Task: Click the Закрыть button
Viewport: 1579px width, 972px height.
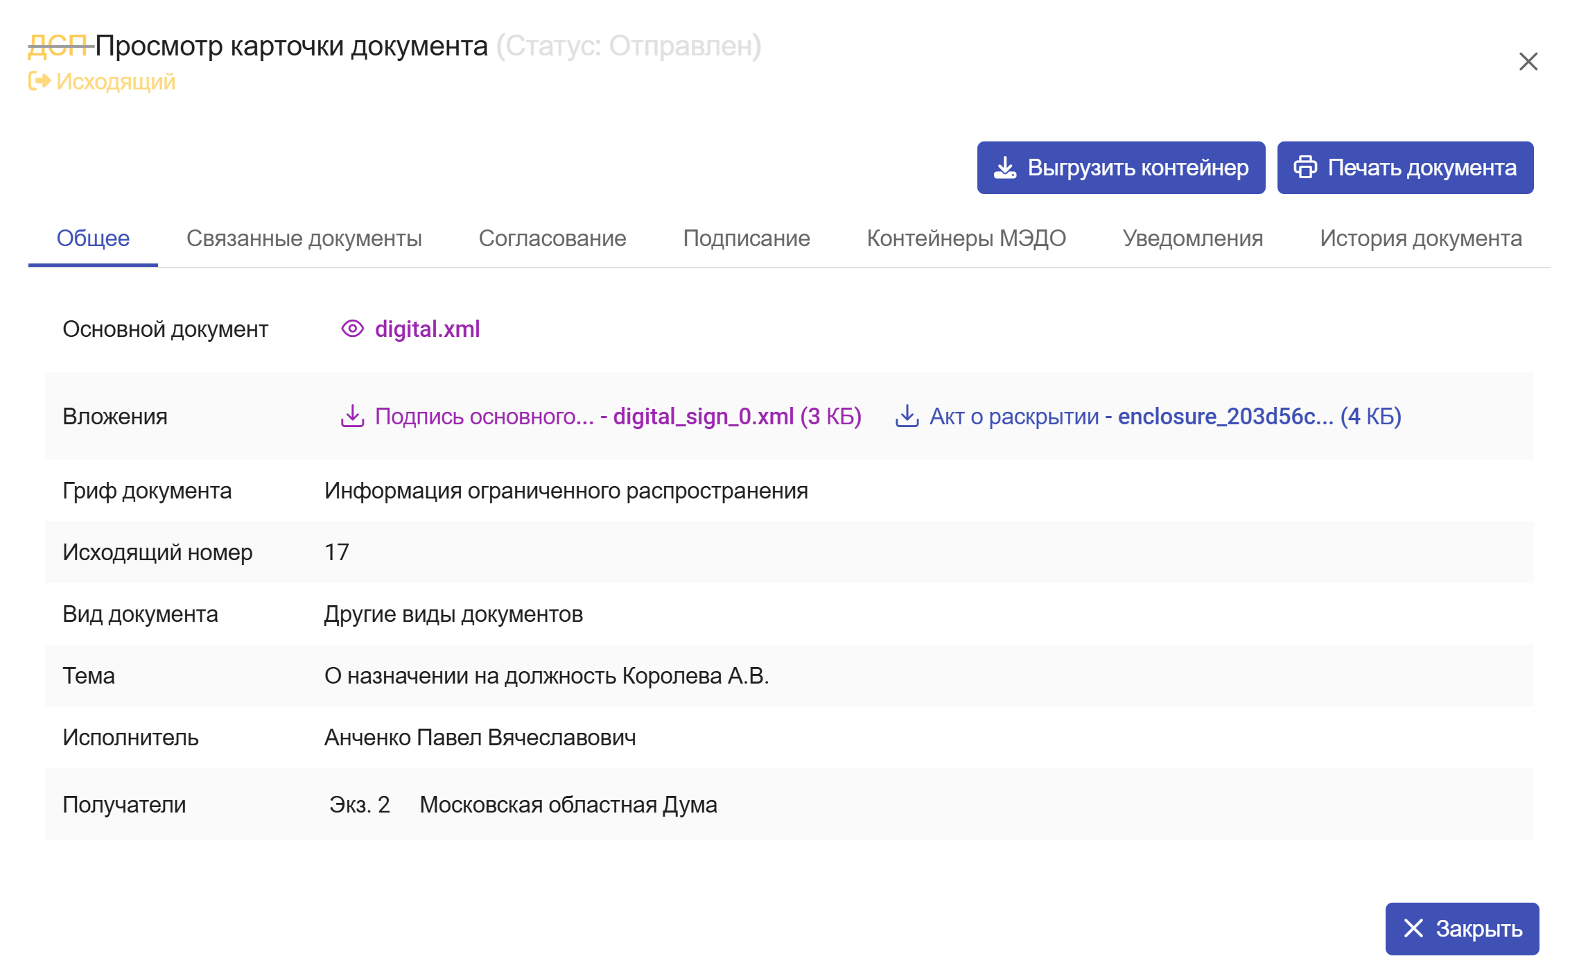Action: pos(1462,928)
